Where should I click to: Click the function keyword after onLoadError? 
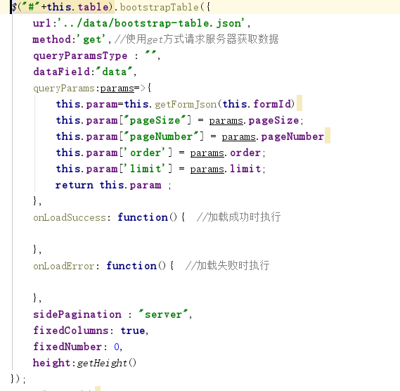click(131, 266)
